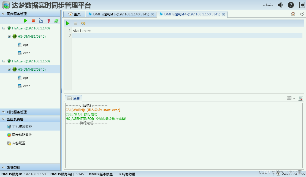Open 同步链路监控 link

coord(22,135)
